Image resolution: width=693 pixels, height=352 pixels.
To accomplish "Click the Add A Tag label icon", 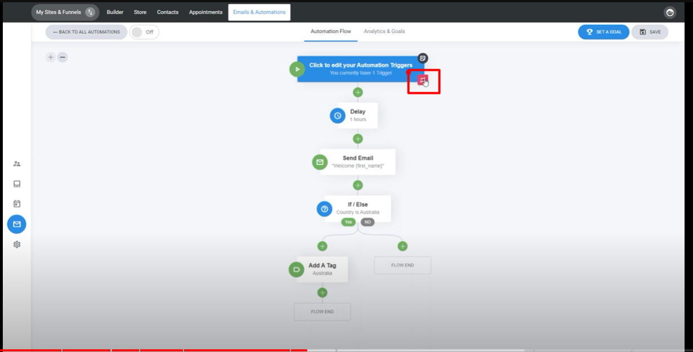I will tap(296, 269).
